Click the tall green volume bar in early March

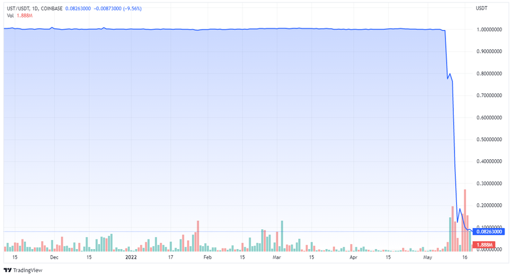(x=282, y=236)
